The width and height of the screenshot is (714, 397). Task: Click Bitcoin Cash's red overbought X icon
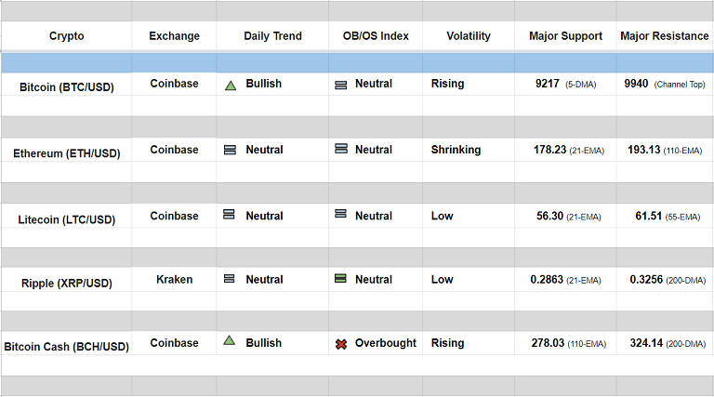(341, 344)
